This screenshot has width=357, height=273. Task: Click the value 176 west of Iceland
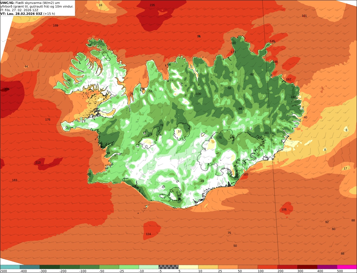[x=48, y=119]
